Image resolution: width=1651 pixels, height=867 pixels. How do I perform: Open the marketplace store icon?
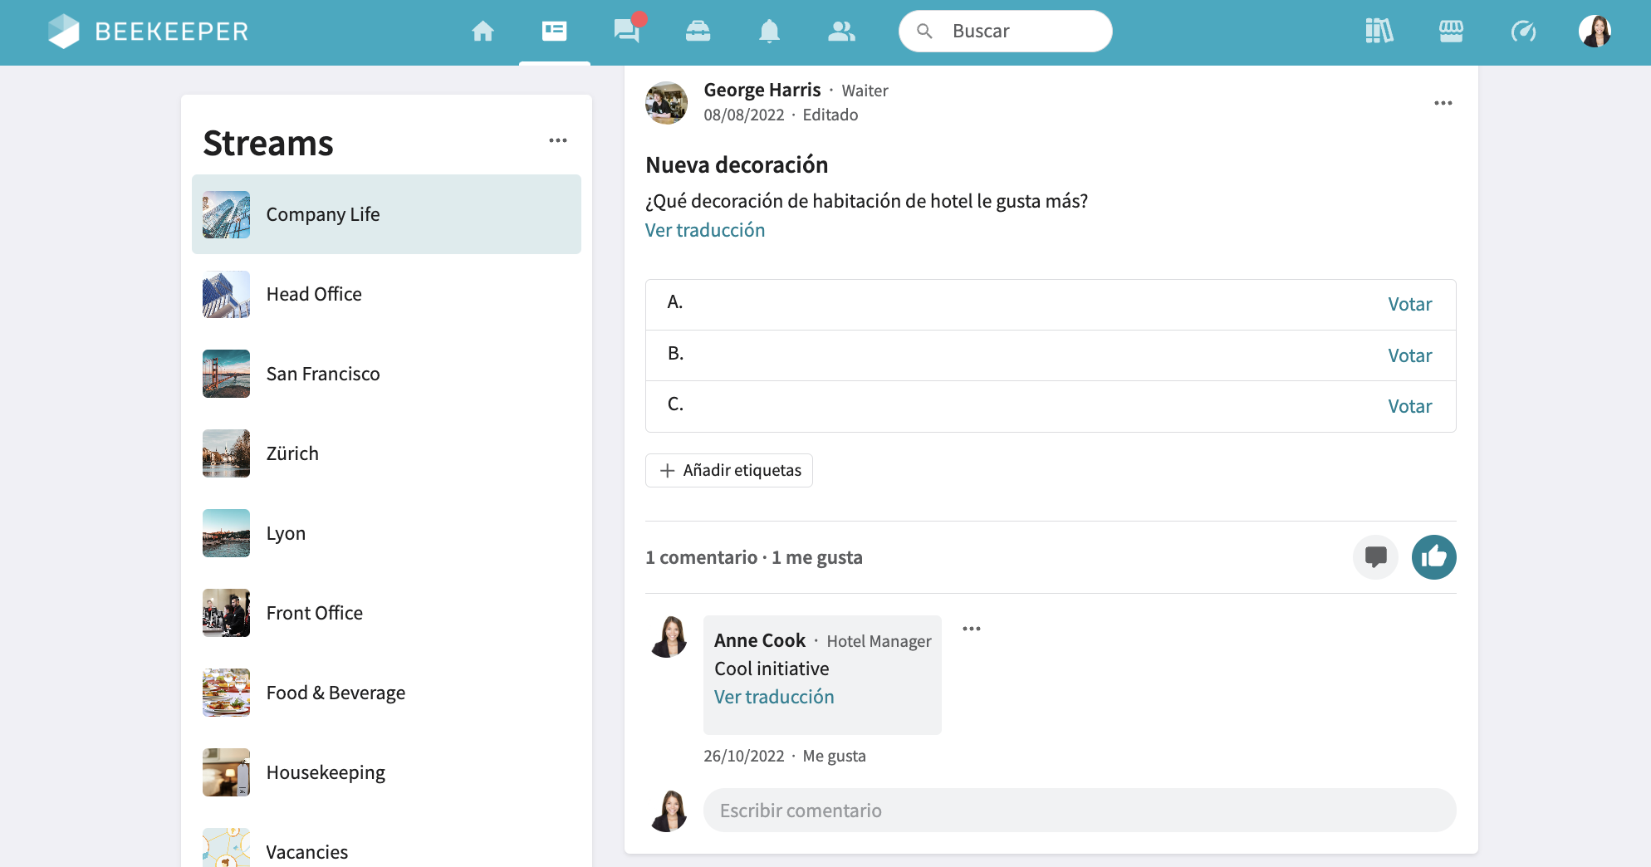pos(1451,32)
